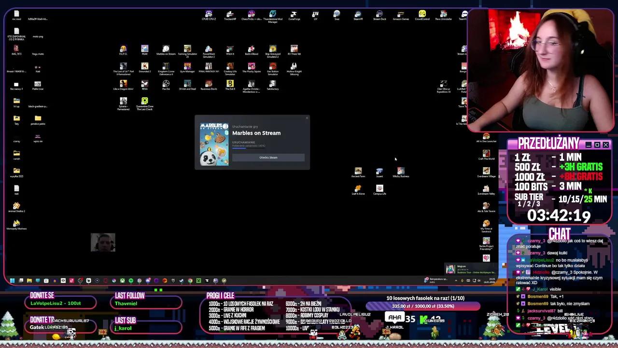Screen dimensions: 618x348
Task: Open File Explorer from the taskbar
Action: [29, 280]
